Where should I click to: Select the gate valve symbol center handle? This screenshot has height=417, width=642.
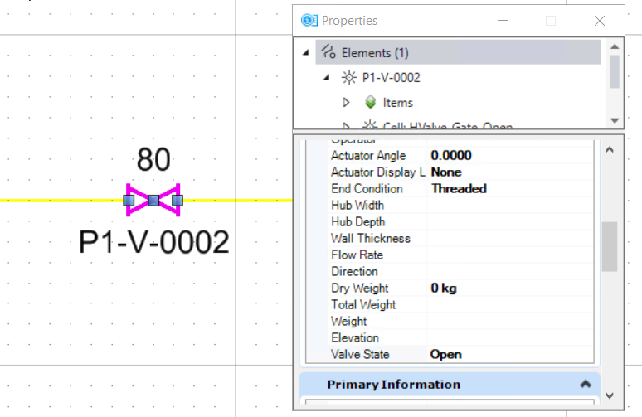point(153,201)
